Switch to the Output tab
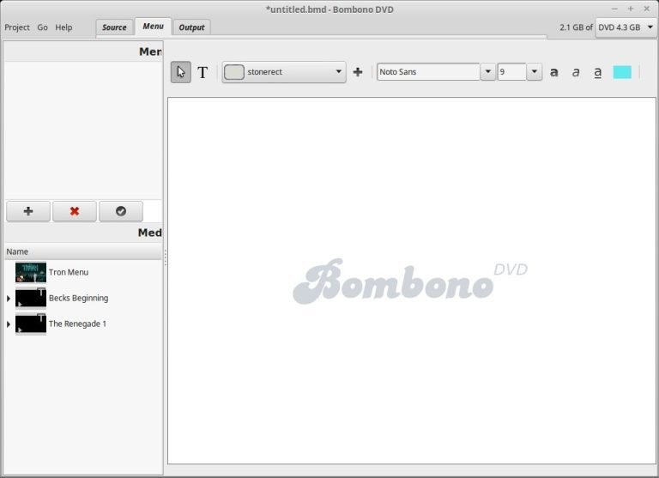Screen dimensions: 659x478 point(191,27)
